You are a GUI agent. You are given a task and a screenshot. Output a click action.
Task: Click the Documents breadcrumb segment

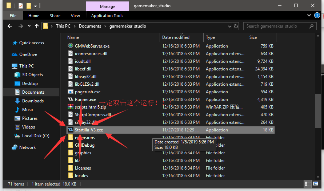(90, 26)
